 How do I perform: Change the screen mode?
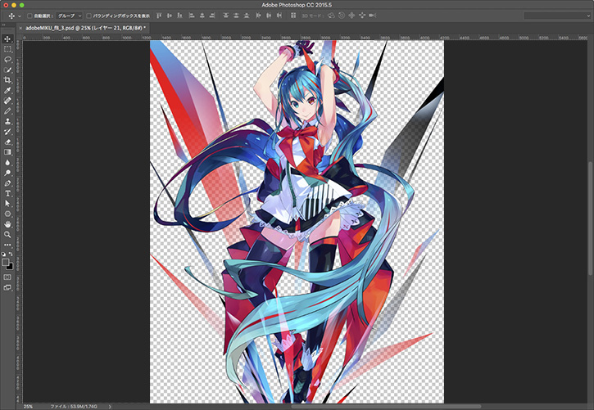[x=7, y=287]
